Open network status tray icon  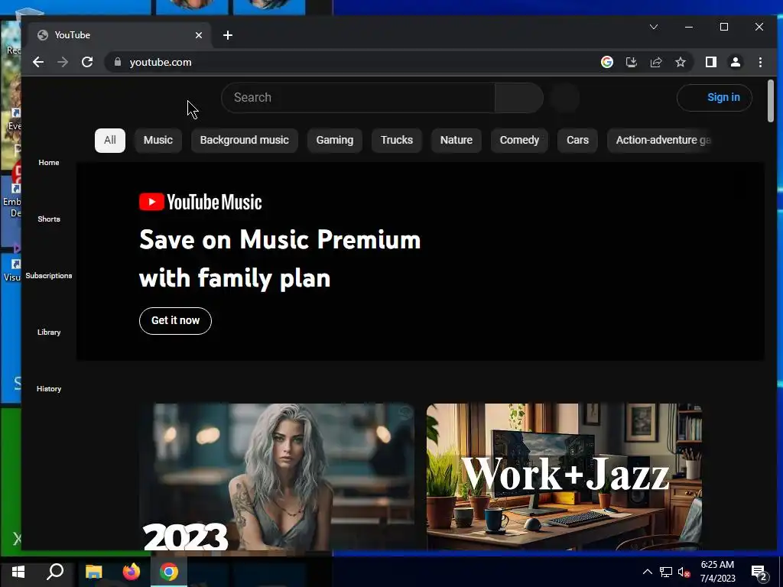(x=666, y=572)
